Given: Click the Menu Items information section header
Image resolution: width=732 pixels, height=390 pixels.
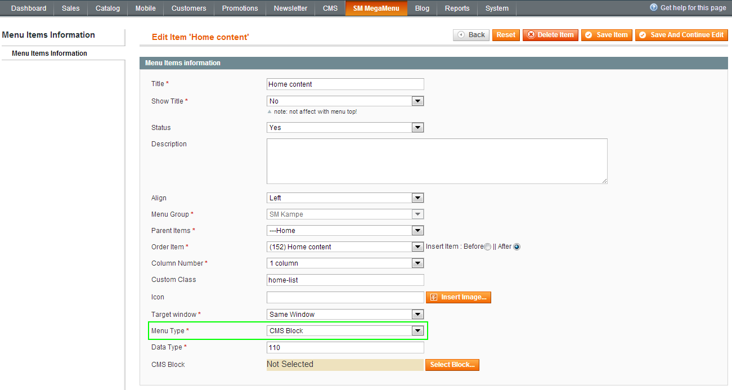Looking at the screenshot, I should pos(433,63).
